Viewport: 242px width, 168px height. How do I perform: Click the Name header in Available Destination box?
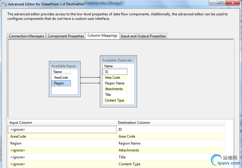tap(115, 66)
